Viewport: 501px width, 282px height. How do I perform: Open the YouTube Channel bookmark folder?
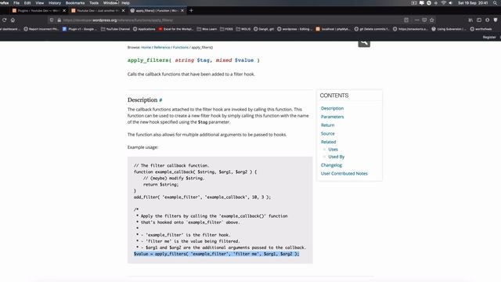point(115,29)
